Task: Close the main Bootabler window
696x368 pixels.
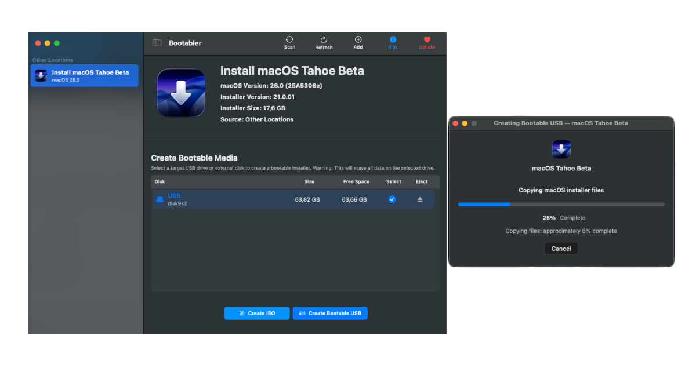Action: click(38, 43)
